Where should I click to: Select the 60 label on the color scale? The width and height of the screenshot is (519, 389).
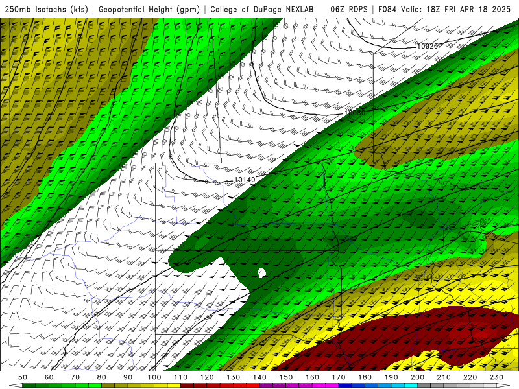[49, 377]
